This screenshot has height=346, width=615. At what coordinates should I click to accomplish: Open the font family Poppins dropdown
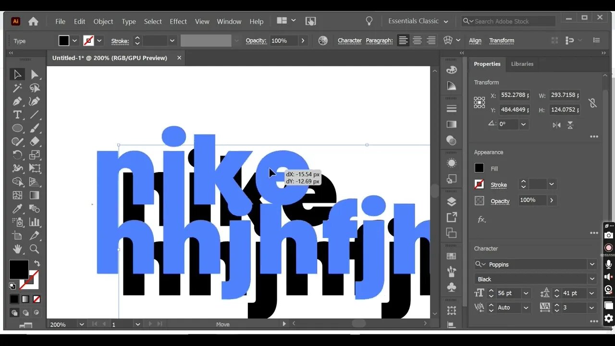coord(592,264)
